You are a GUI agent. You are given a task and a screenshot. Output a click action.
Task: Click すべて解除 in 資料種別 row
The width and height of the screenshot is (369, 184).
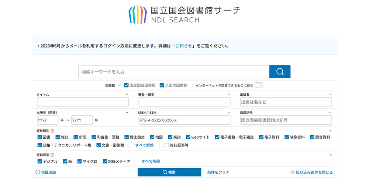coord(144,145)
